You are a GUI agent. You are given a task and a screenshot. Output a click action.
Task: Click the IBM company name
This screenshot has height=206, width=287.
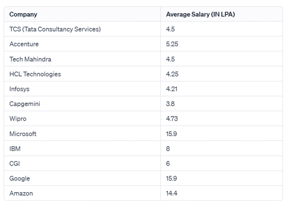click(15, 149)
